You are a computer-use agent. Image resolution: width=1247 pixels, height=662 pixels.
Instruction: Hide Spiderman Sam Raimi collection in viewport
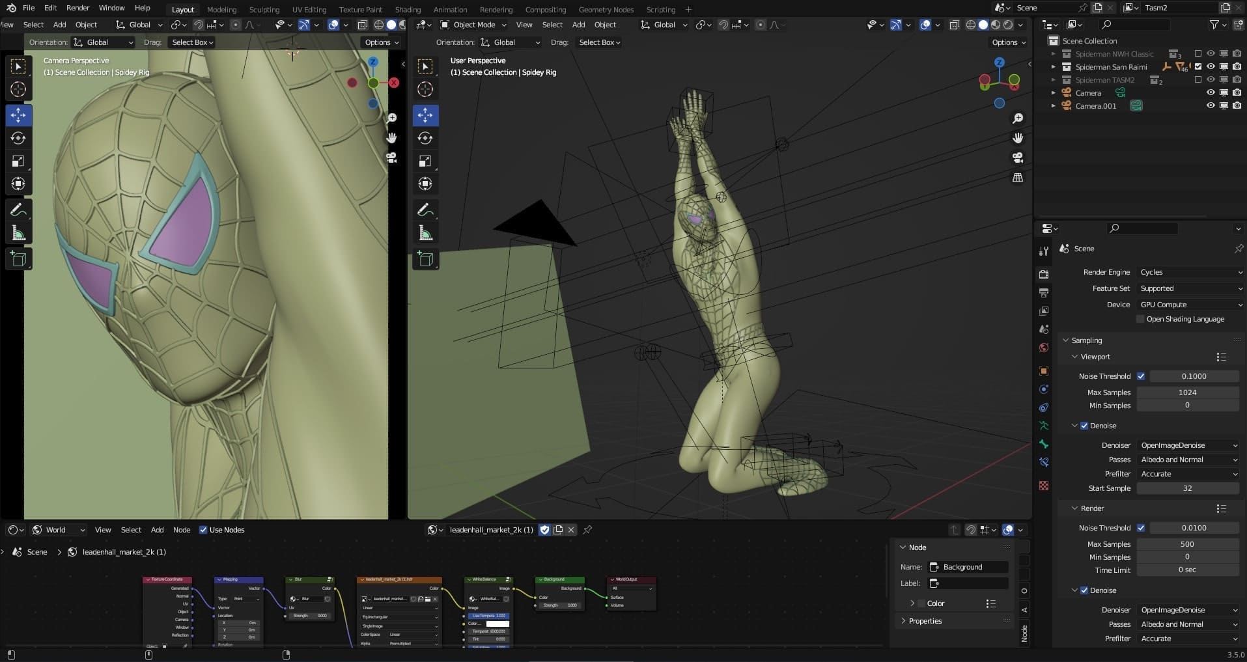(1211, 66)
